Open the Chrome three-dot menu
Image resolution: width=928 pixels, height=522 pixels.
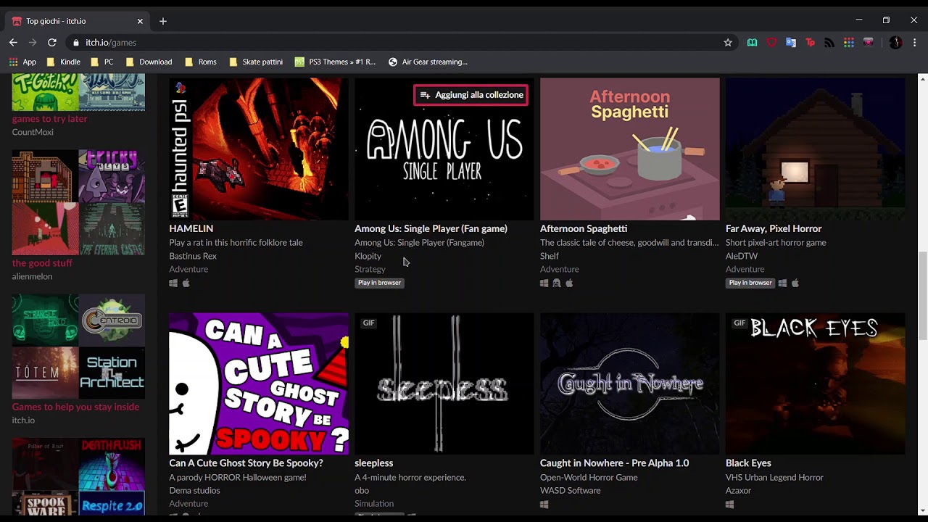click(915, 43)
